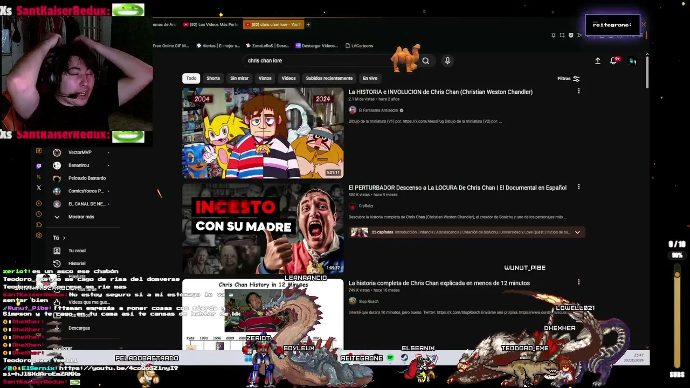Expand Mostrar más subscriptions list
The height and width of the screenshot is (388, 690).
point(81,217)
